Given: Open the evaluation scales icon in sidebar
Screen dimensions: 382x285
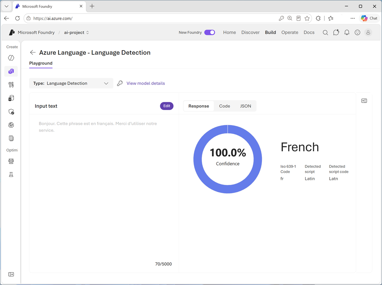Looking at the screenshot, I should point(11,161).
